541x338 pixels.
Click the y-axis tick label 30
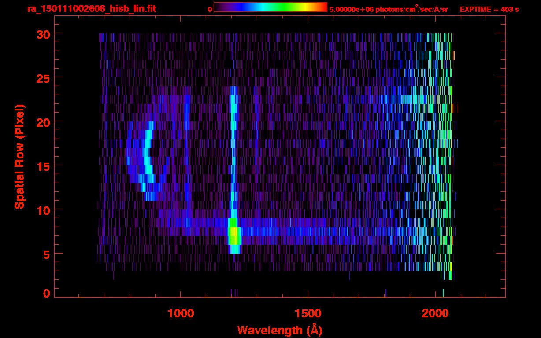43,34
